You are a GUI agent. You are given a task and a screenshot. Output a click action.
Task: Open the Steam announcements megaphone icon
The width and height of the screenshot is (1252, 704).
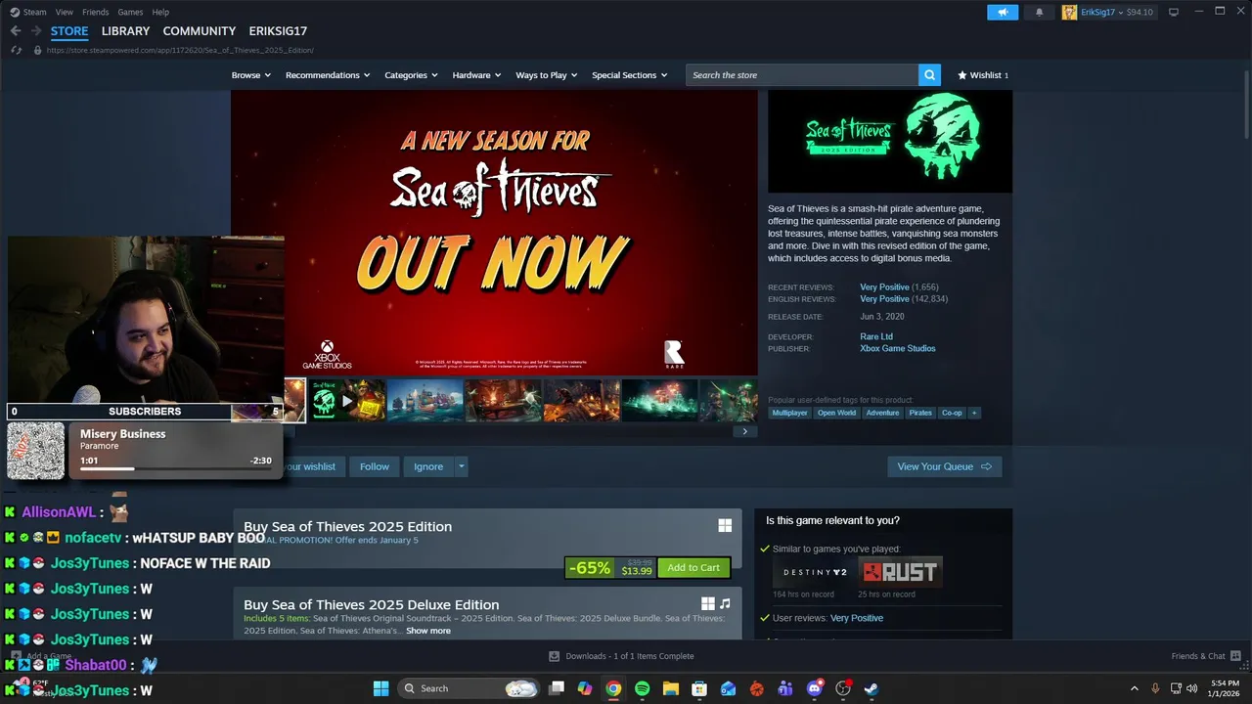coord(1002,12)
